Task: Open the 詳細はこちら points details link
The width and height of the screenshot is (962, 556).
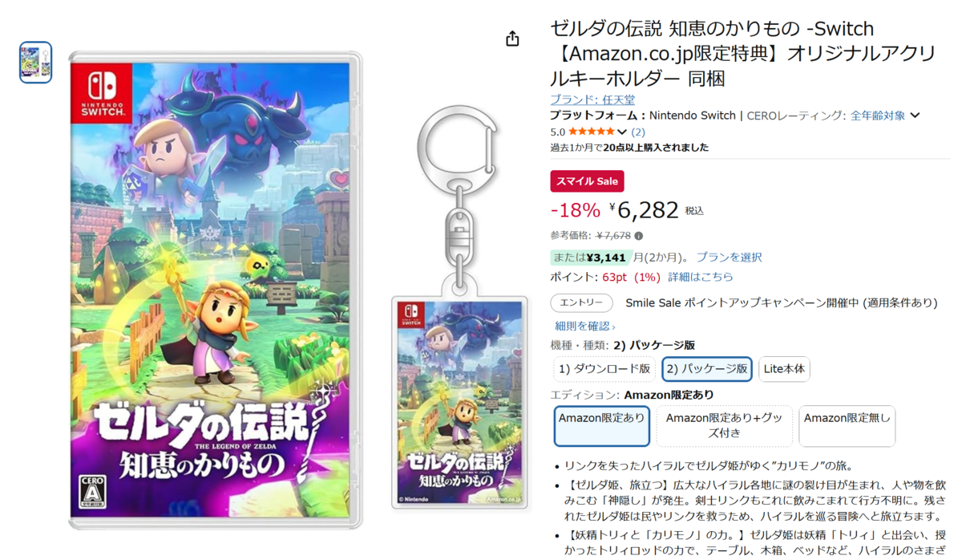Action: coord(701,277)
